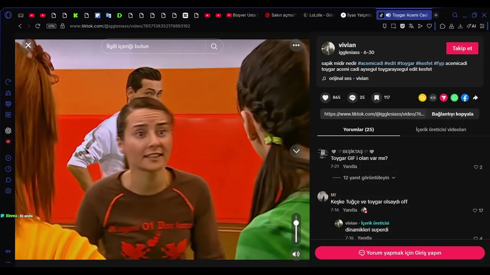Reload the page with the refresh icon
The height and width of the screenshot is (275, 490).
(x=38, y=26)
